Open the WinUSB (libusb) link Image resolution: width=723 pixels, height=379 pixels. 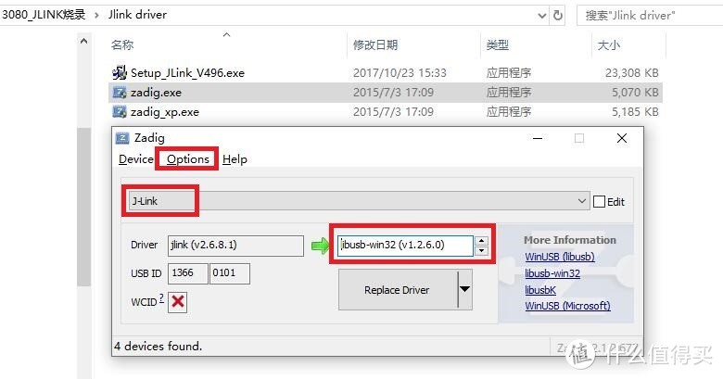[x=559, y=257]
